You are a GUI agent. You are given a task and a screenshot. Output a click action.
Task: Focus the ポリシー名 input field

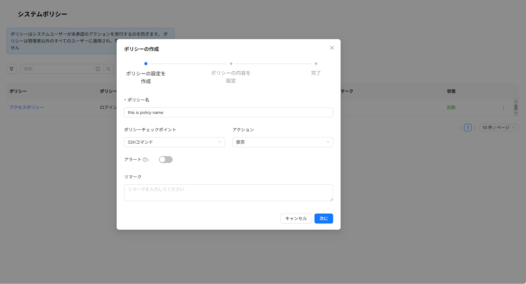(x=228, y=112)
